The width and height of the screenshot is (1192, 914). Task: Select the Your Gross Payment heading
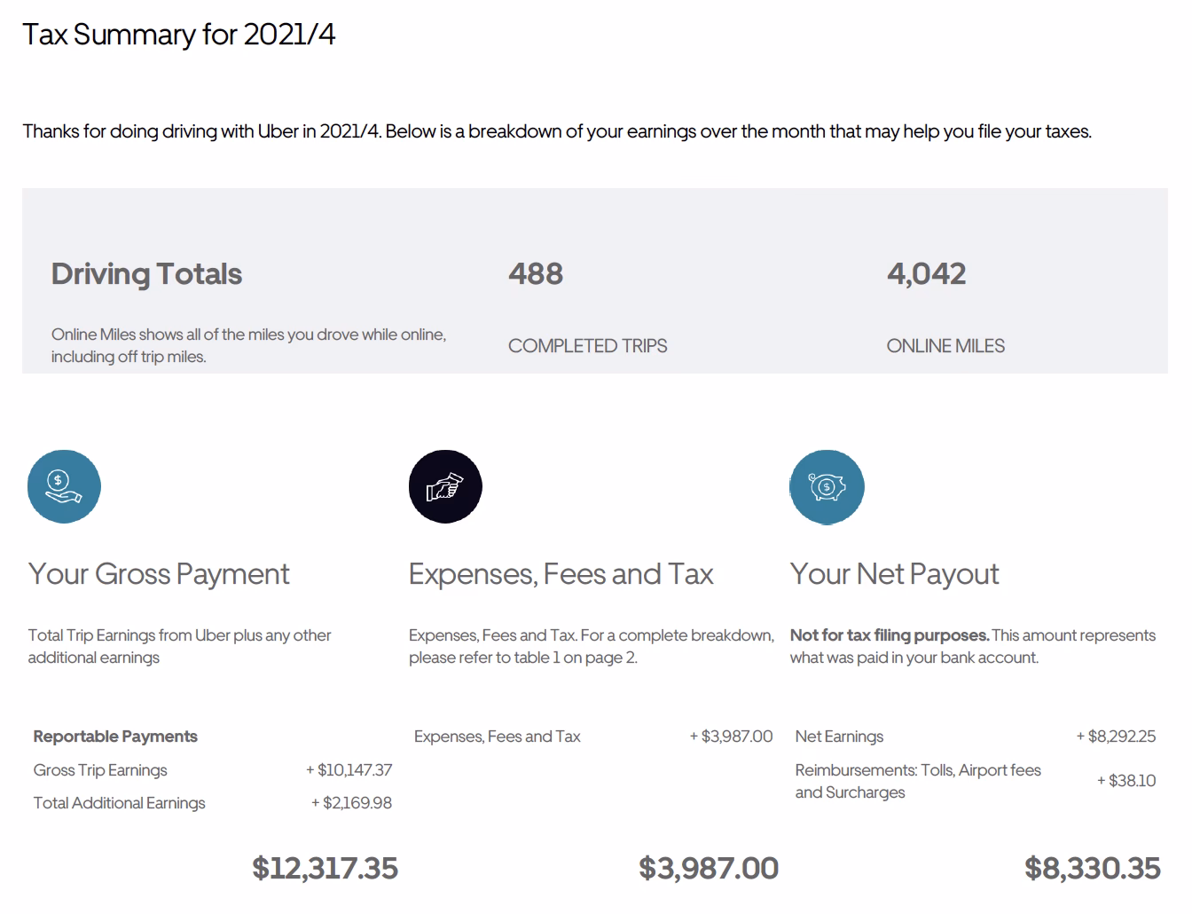(x=159, y=574)
